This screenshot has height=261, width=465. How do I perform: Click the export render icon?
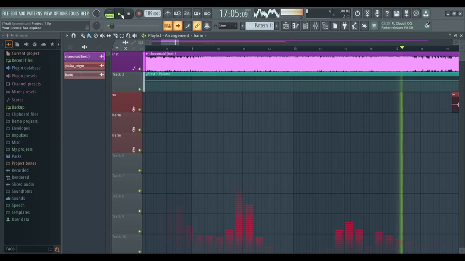pyautogui.click(x=406, y=14)
